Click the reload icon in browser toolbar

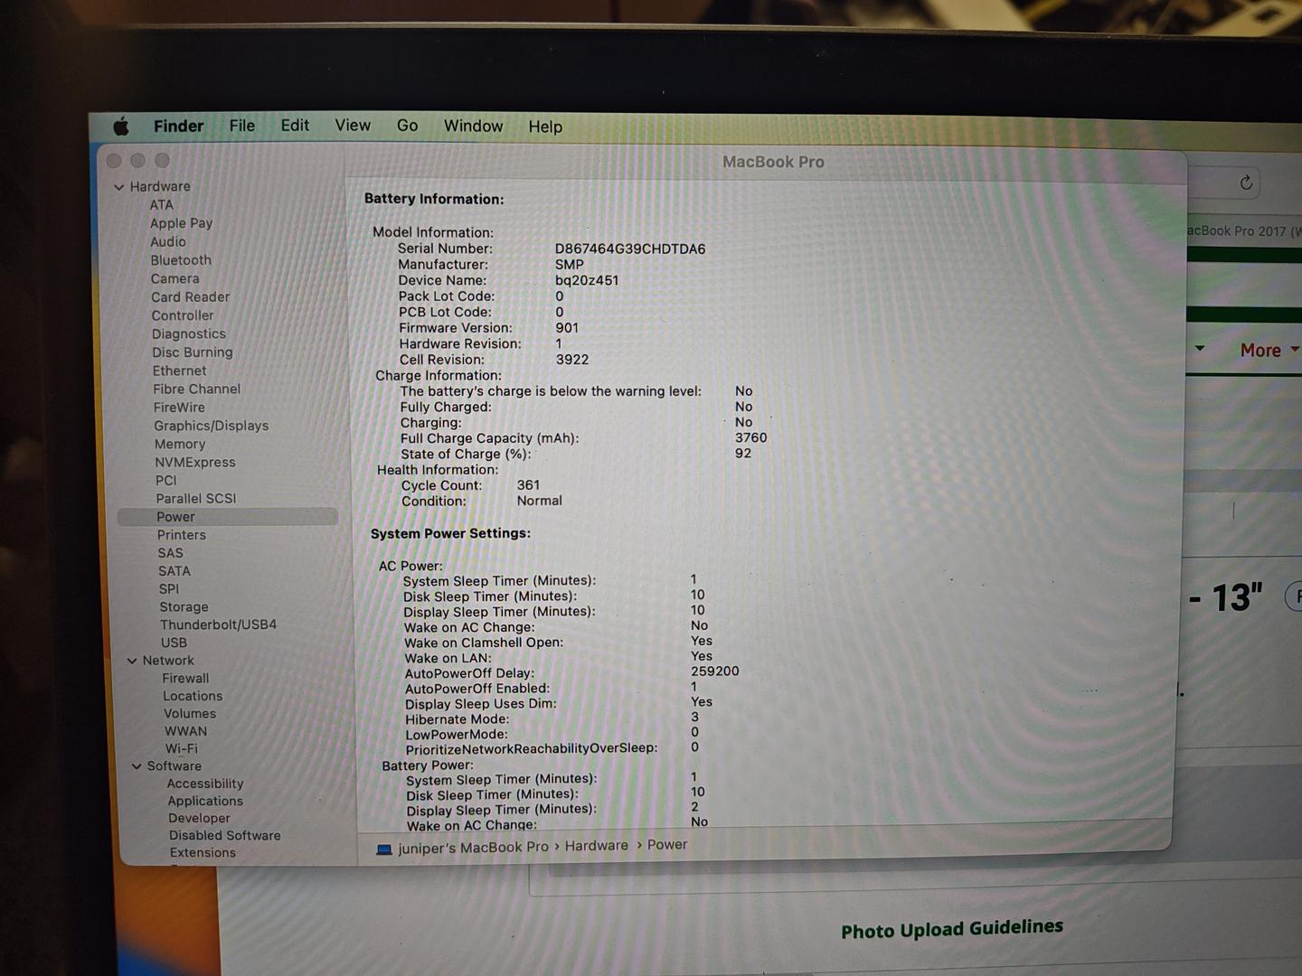[x=1246, y=183]
